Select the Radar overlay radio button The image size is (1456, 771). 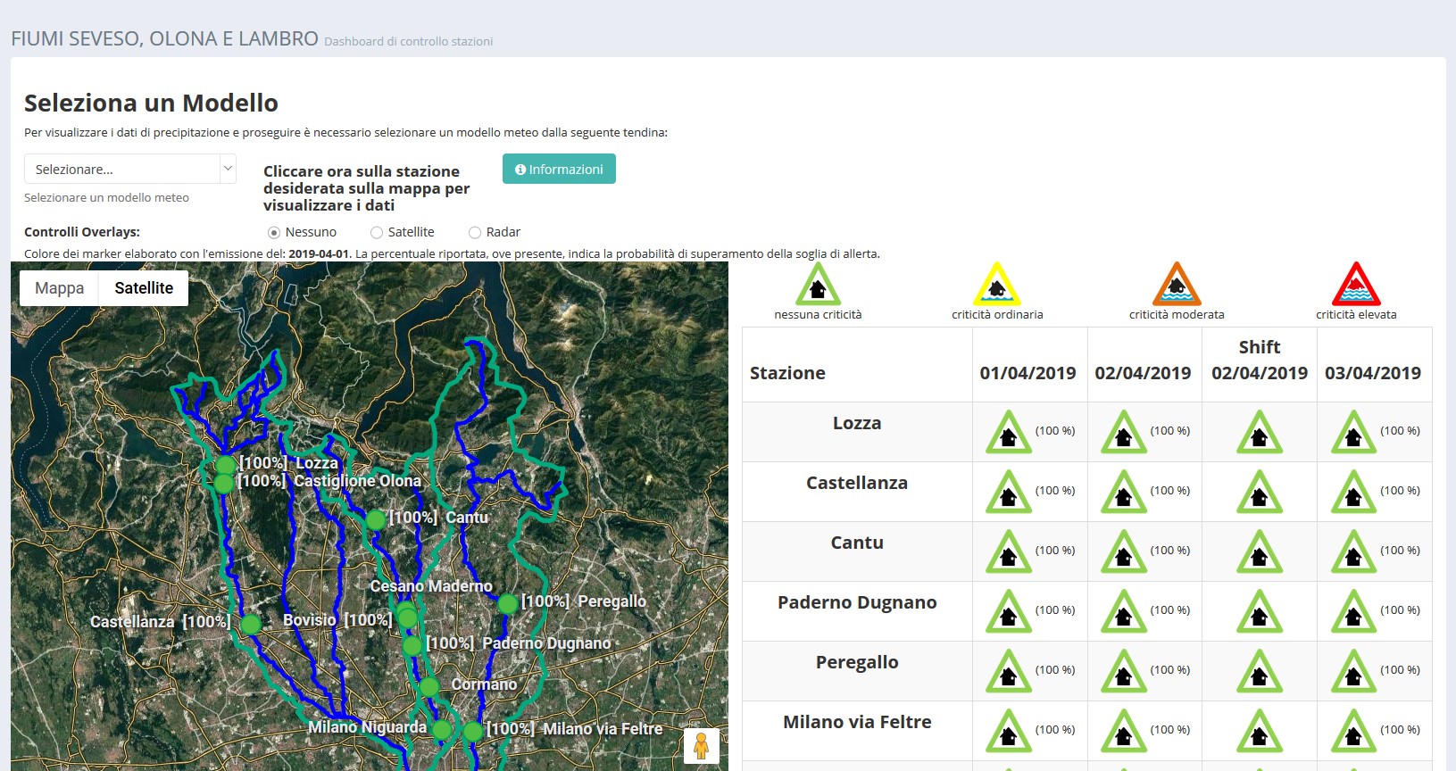pyautogui.click(x=475, y=232)
